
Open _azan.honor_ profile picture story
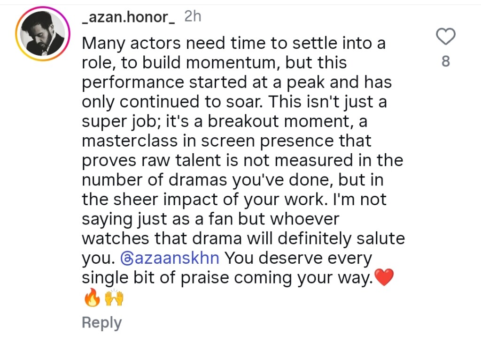click(43, 34)
